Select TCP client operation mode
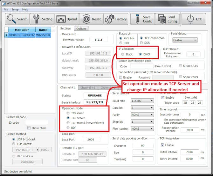The width and height of the screenshot is (213, 176). tap(68, 113)
